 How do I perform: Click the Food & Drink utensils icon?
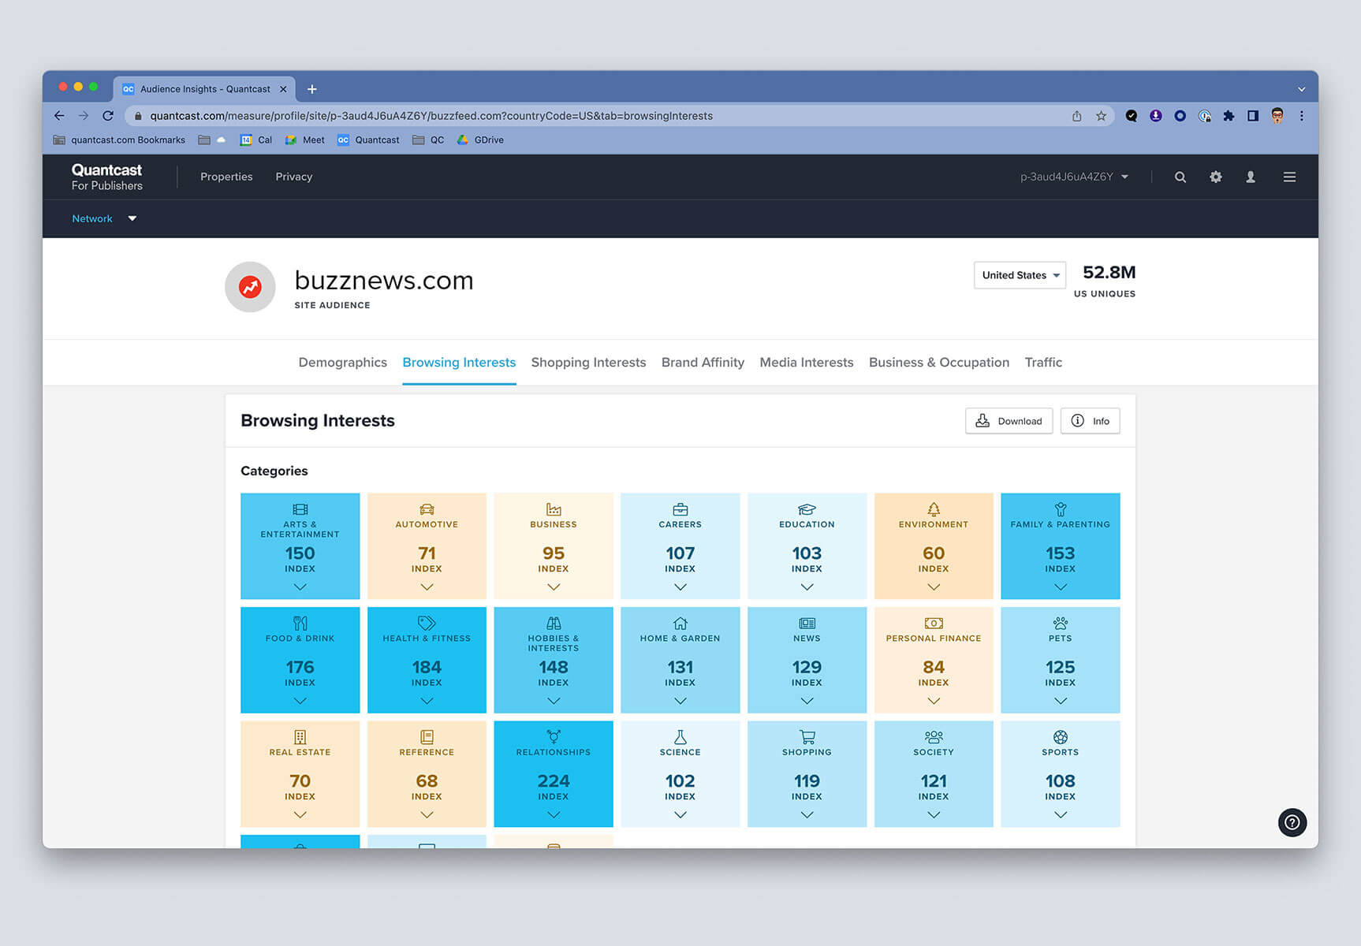tap(300, 623)
